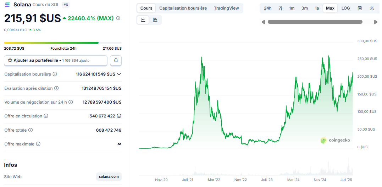Set chart range to 1m
This screenshot has width=382, height=187.
click(x=292, y=8)
